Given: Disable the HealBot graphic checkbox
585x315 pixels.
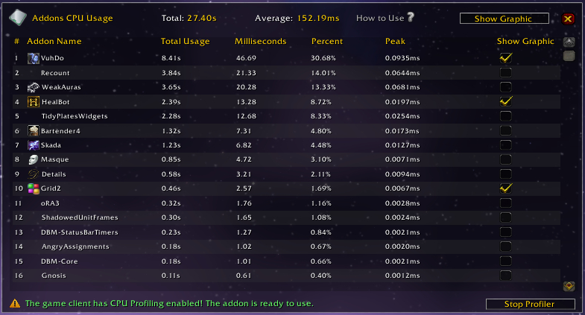Looking at the screenshot, I should [506, 101].
